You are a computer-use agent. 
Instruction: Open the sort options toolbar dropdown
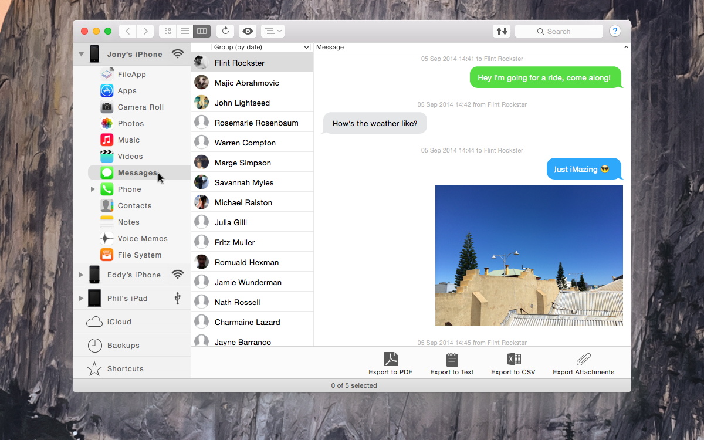click(x=272, y=31)
